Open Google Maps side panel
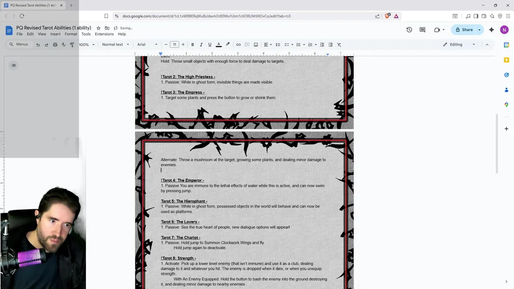 pyautogui.click(x=506, y=105)
